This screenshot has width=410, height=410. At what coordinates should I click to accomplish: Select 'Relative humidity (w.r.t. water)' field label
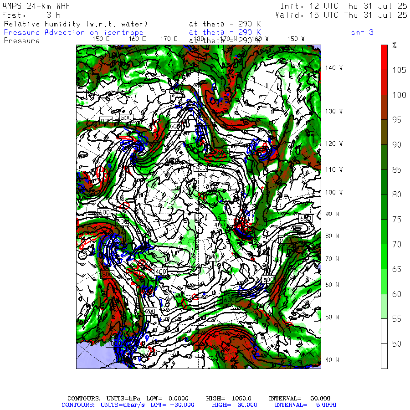tap(76, 24)
